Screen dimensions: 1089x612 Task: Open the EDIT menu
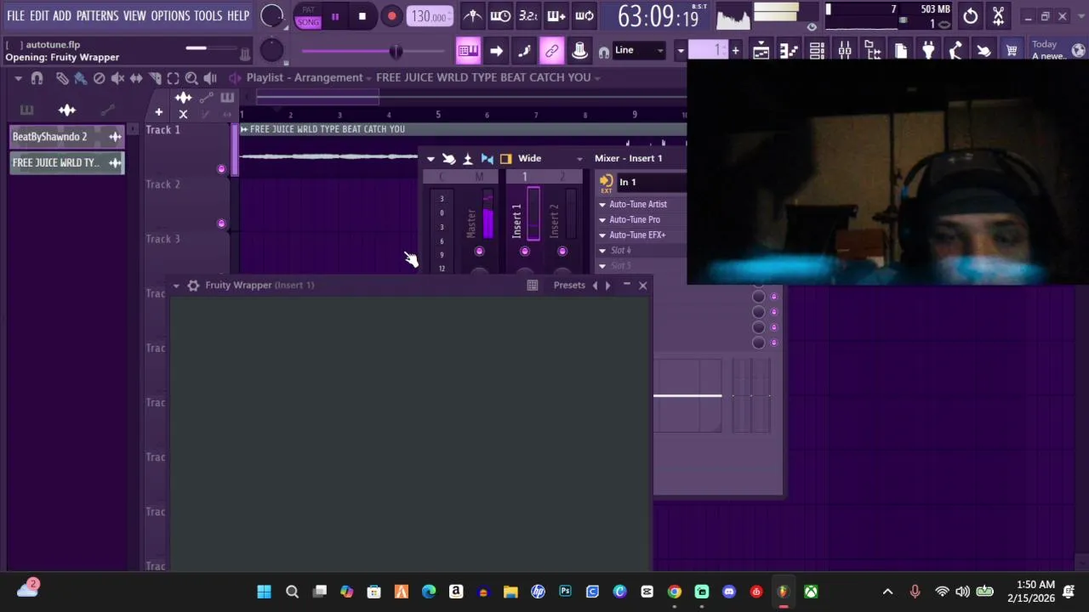click(39, 15)
